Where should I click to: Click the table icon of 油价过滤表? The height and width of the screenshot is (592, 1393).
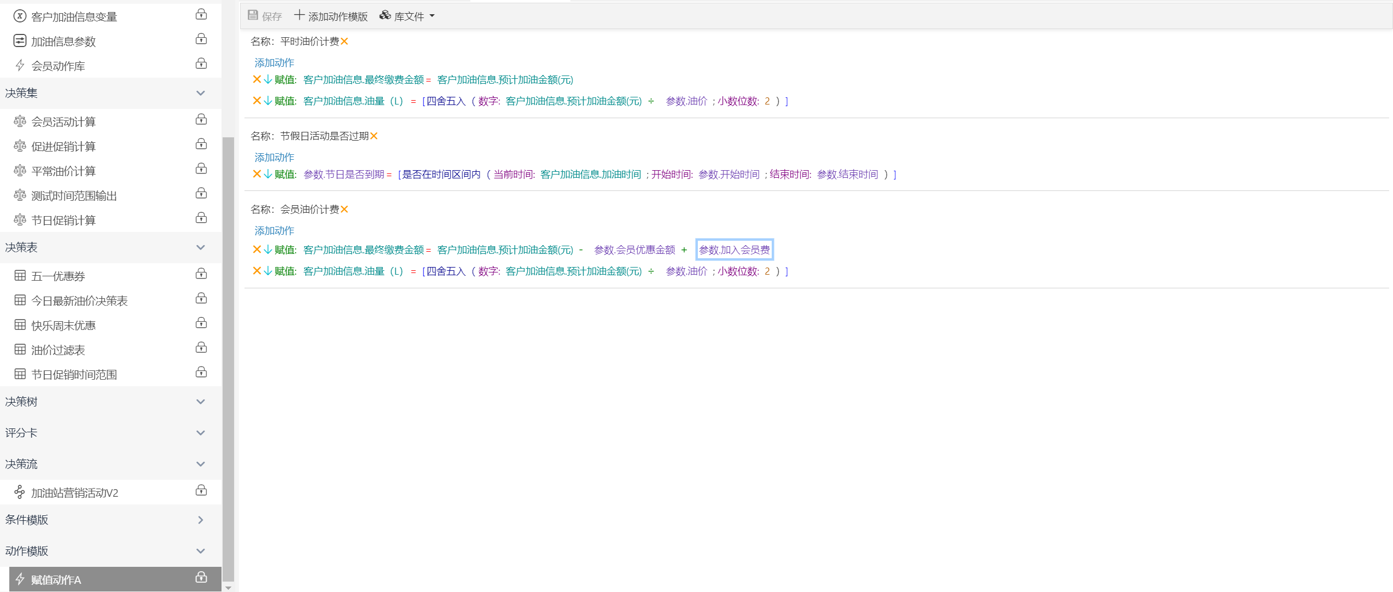pos(20,350)
